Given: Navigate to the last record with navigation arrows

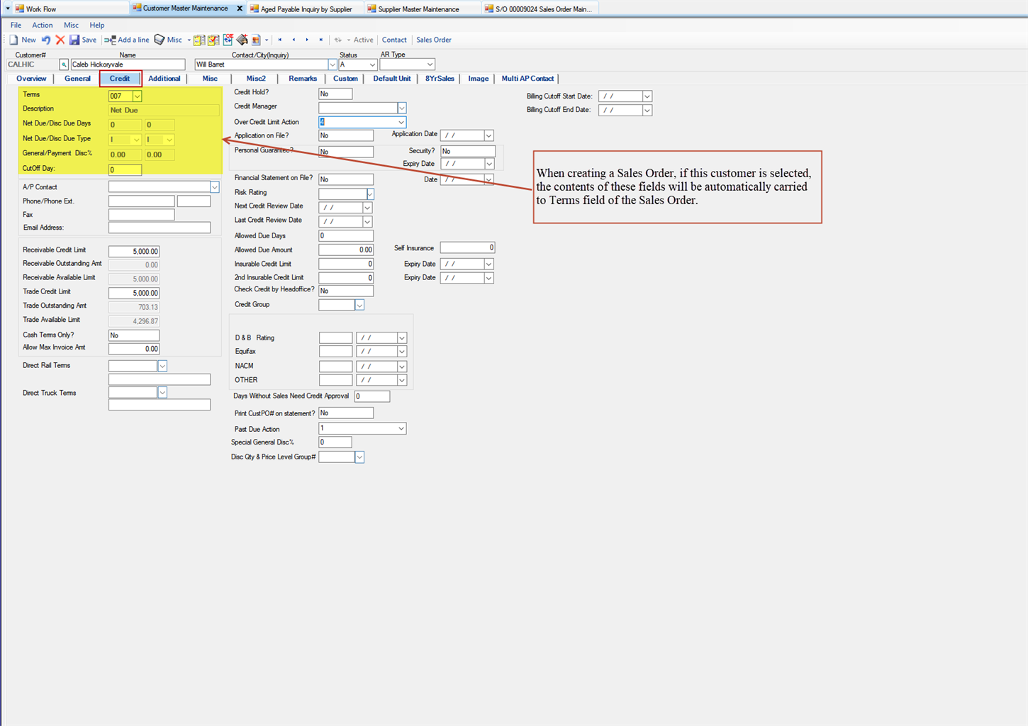Looking at the screenshot, I should tap(320, 40).
